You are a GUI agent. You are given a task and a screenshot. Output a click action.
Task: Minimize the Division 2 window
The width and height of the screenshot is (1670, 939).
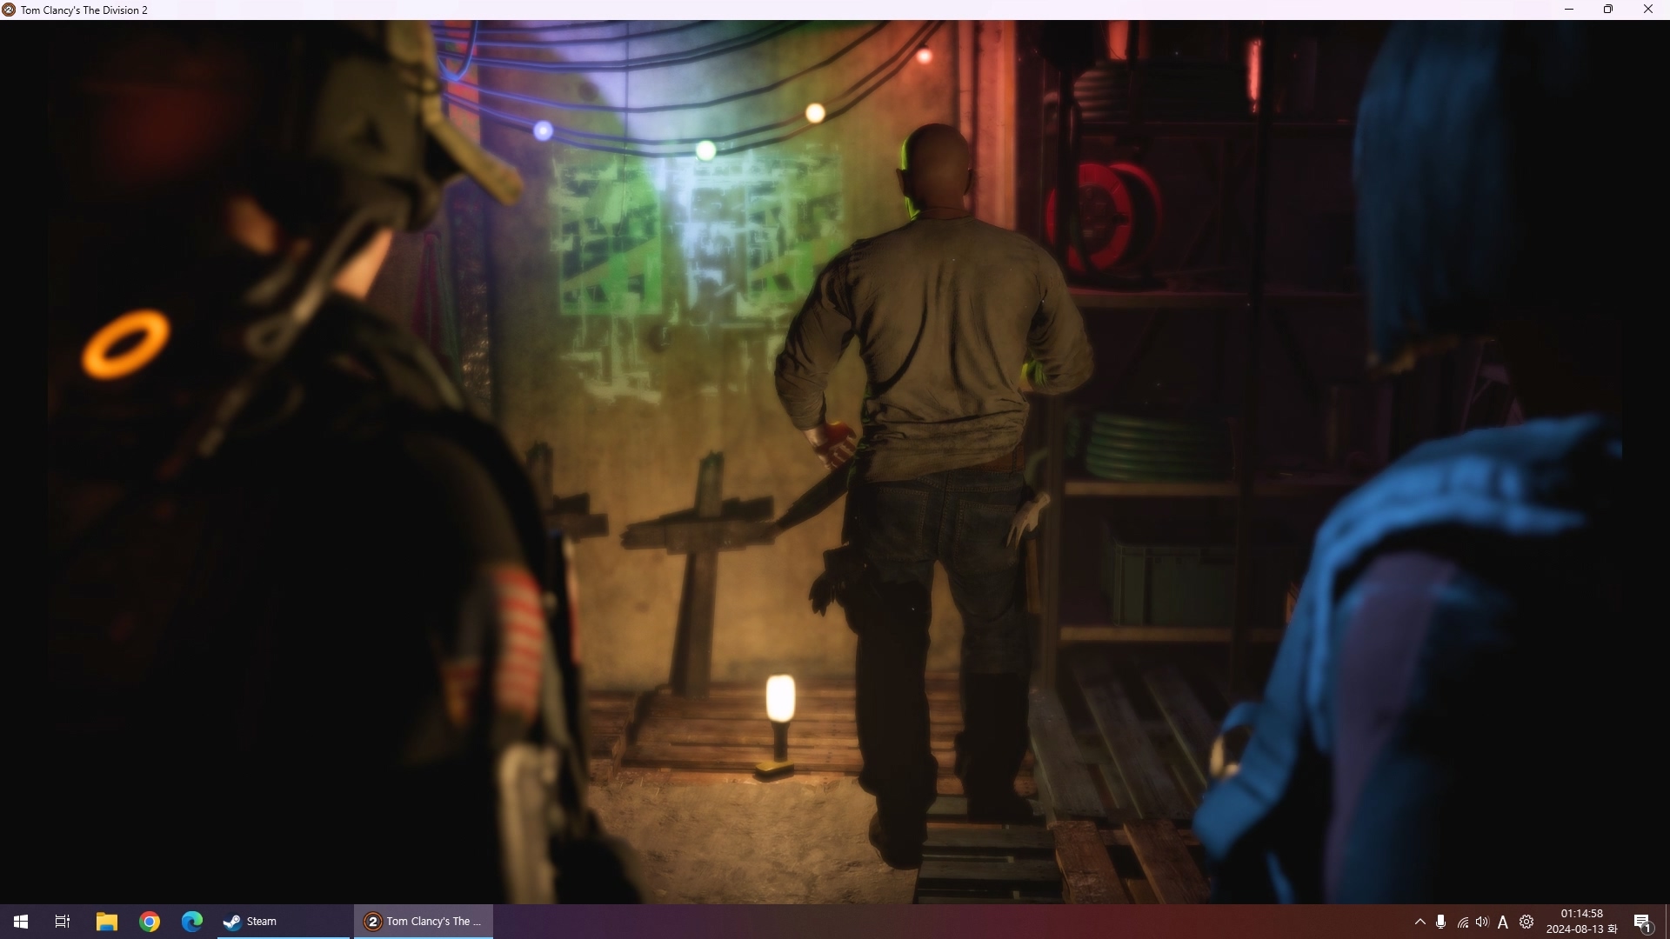1569,10
